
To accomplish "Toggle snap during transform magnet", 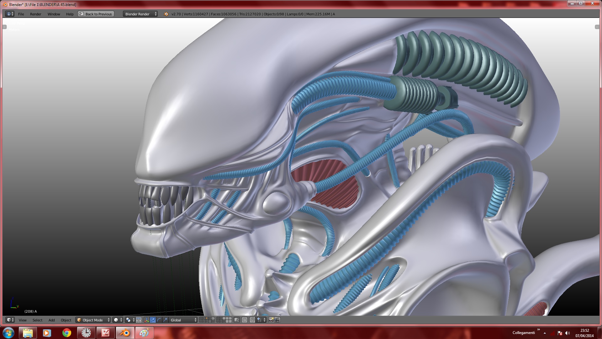I will pyautogui.click(x=252, y=320).
